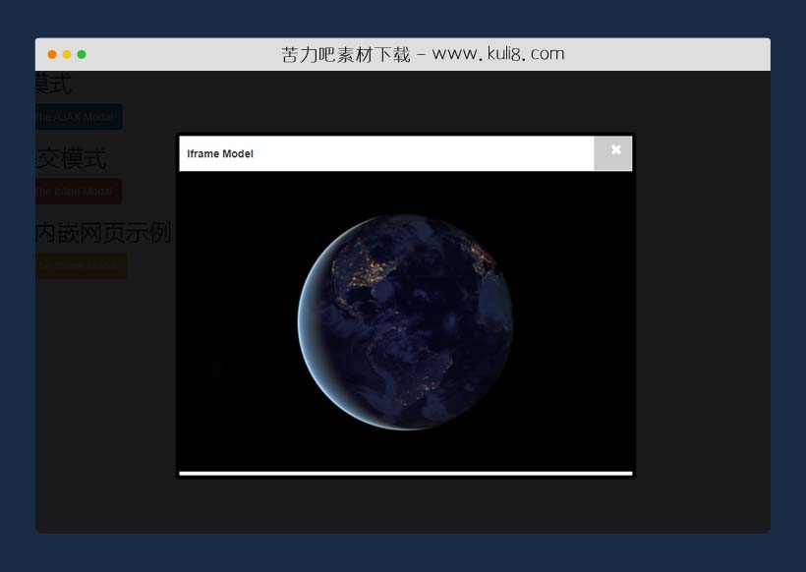The width and height of the screenshot is (806, 572).
Task: Click the dark overlay below the modal
Action: point(405,506)
